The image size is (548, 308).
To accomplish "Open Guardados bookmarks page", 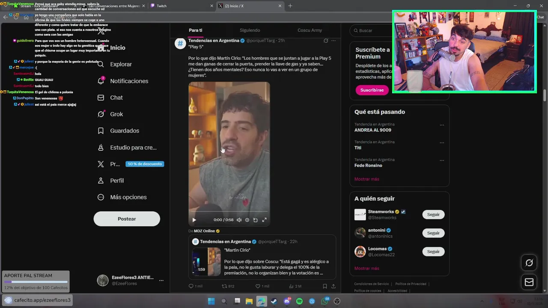I will pos(118,131).
